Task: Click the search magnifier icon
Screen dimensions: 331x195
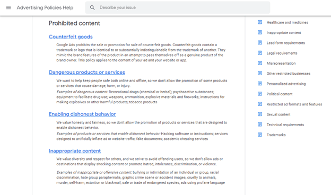Action: coord(92,7)
